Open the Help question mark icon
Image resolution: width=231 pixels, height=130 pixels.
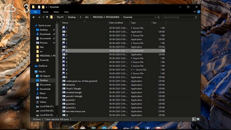[x=199, y=12]
